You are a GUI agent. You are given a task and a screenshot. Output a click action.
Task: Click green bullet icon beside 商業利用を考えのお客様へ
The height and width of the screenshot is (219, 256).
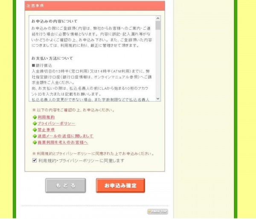(35, 142)
